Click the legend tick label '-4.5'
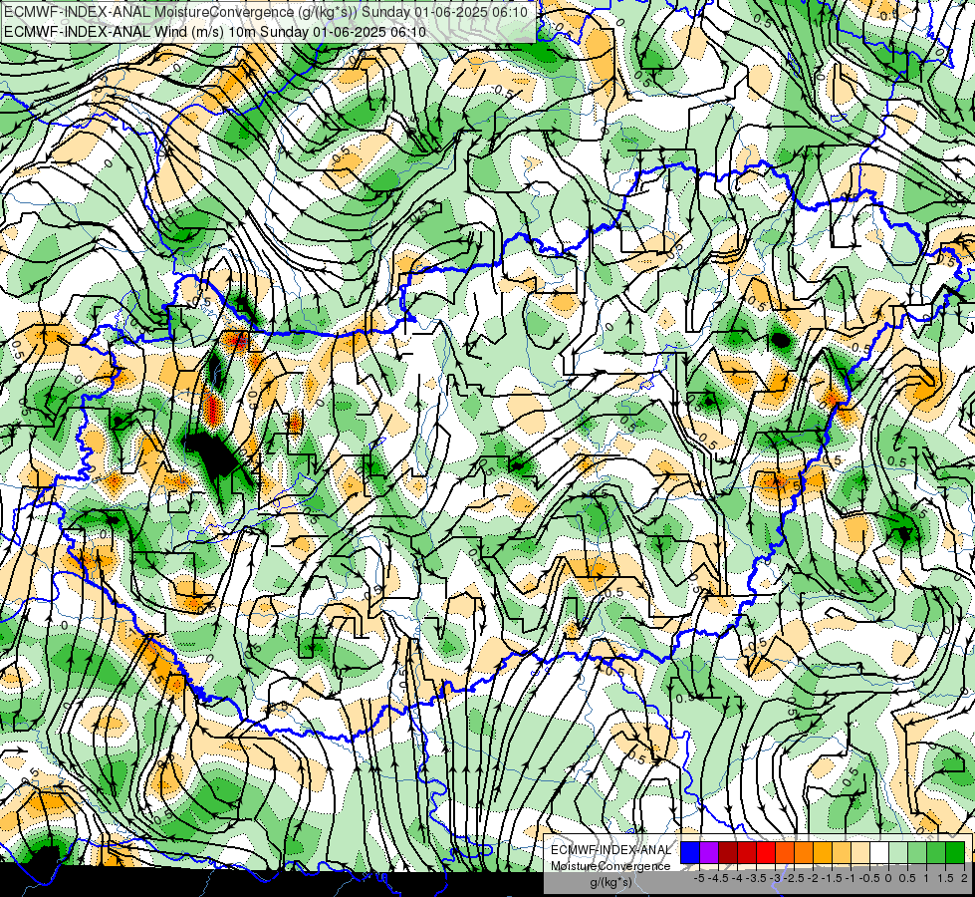 (718, 878)
